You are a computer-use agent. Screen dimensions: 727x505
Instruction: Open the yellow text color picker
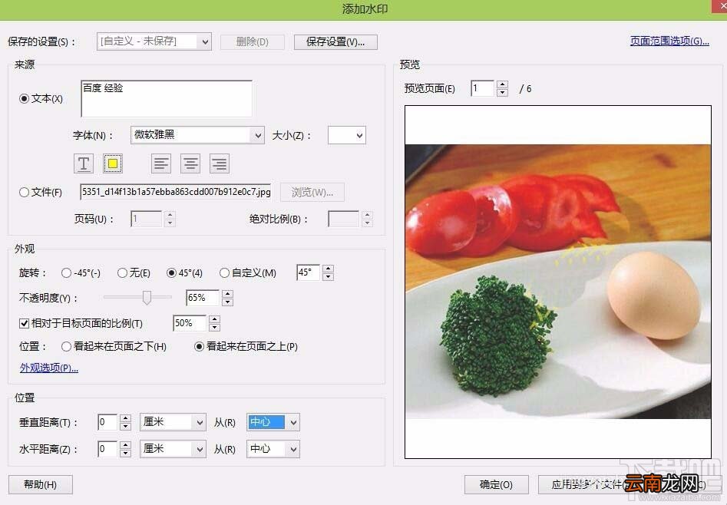point(113,163)
